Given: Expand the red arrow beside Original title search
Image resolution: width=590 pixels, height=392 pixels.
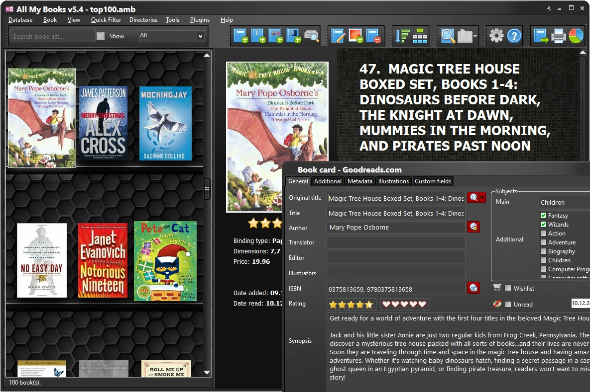Looking at the screenshot, I should tap(482, 198).
